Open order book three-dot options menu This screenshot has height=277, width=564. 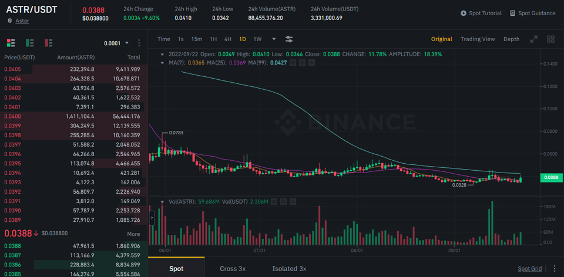(x=139, y=43)
